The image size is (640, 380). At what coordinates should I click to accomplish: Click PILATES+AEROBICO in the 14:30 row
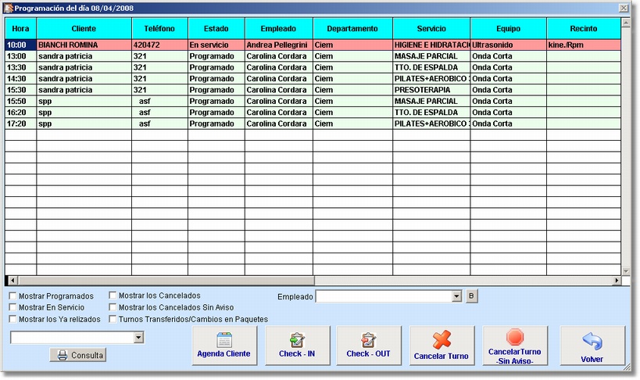(431, 79)
